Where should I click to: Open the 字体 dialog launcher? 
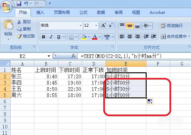[x=113, y=47]
